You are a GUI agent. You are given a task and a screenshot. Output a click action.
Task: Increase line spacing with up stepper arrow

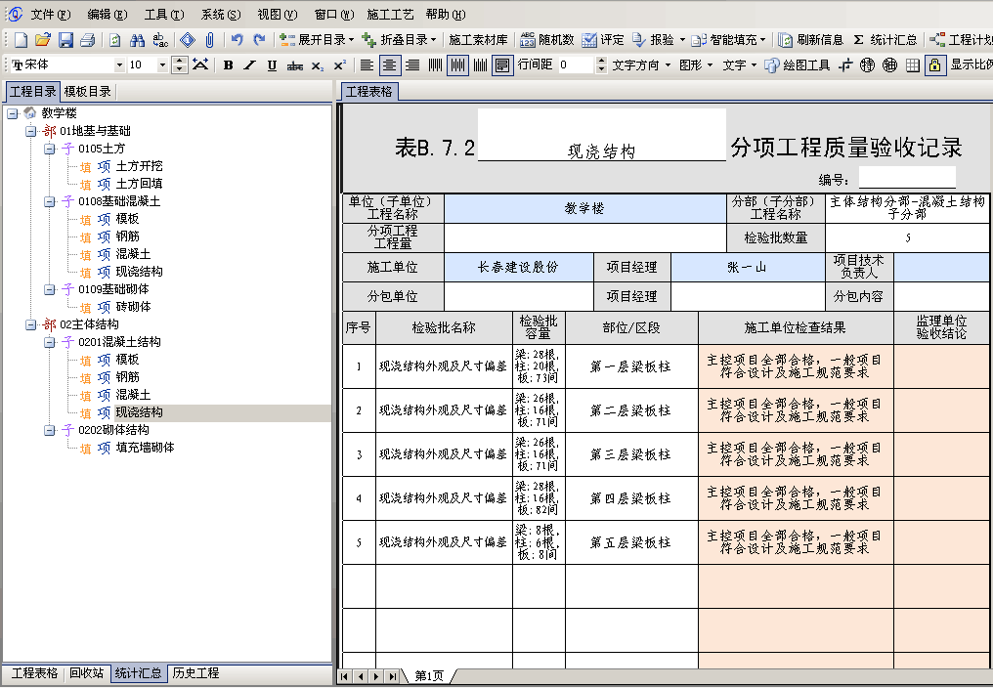pyautogui.click(x=602, y=61)
